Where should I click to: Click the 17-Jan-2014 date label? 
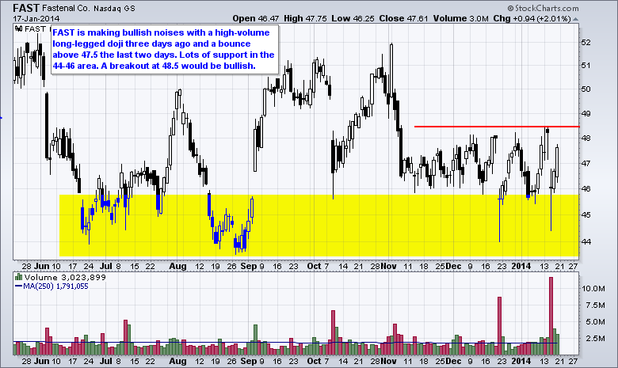pyautogui.click(x=36, y=18)
